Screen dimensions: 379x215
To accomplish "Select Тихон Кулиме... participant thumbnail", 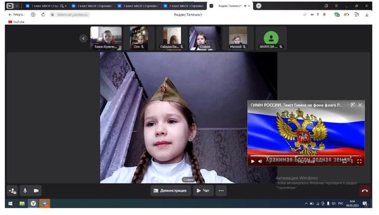I will point(106,38).
